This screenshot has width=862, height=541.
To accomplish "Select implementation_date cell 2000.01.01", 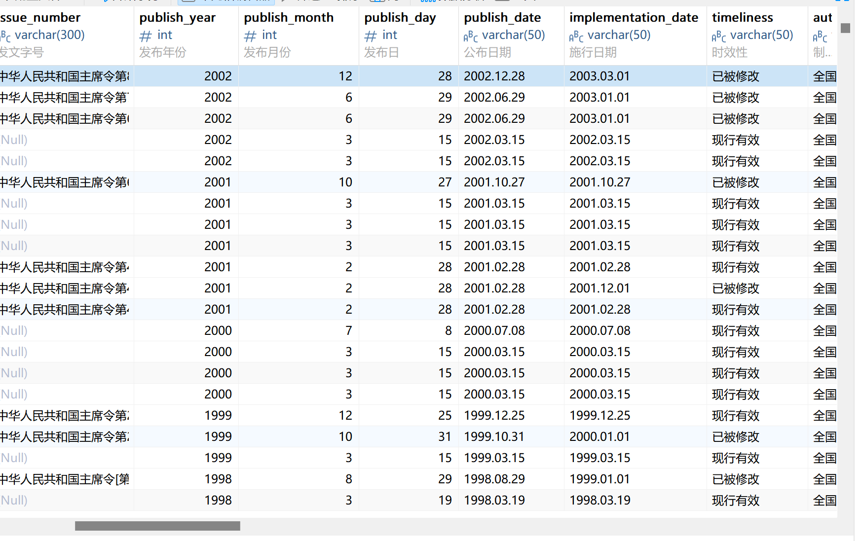I will [x=636, y=436].
